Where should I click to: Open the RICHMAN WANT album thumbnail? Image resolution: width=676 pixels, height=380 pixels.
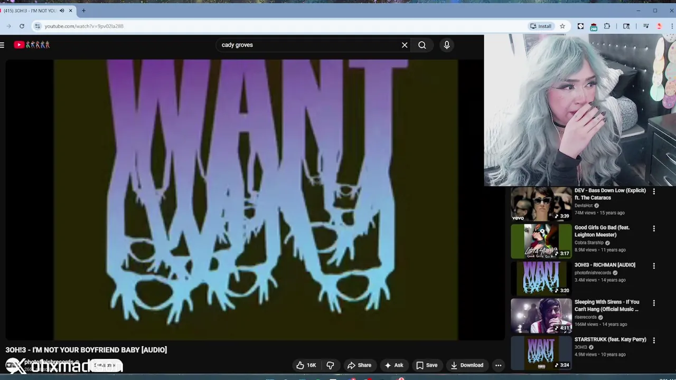point(541,278)
